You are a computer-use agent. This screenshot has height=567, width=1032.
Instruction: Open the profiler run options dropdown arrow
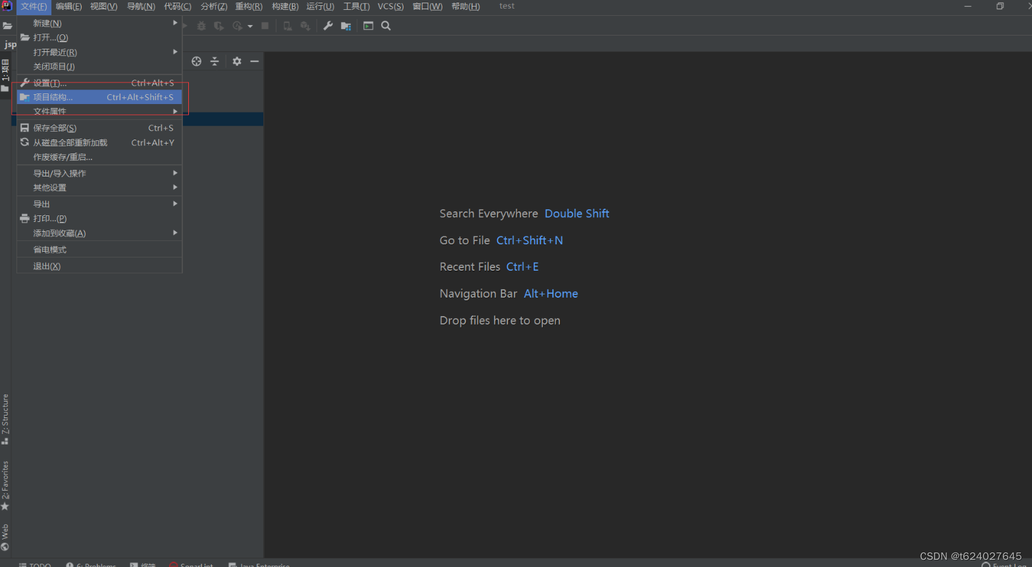tap(250, 26)
